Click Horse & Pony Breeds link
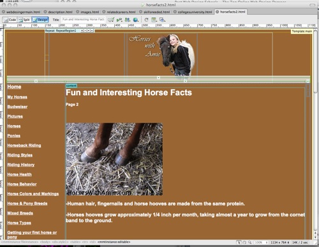Viewport: 319px width, 247px height. click(27, 204)
